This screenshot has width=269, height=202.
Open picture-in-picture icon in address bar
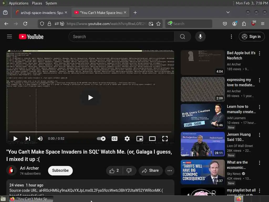tap(151, 24)
